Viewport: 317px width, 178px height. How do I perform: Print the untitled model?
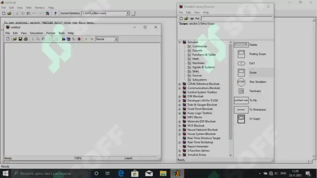click(26, 39)
